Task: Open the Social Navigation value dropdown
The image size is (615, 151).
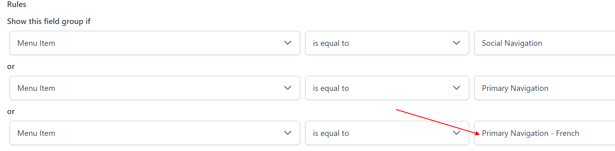Action: click(544, 43)
